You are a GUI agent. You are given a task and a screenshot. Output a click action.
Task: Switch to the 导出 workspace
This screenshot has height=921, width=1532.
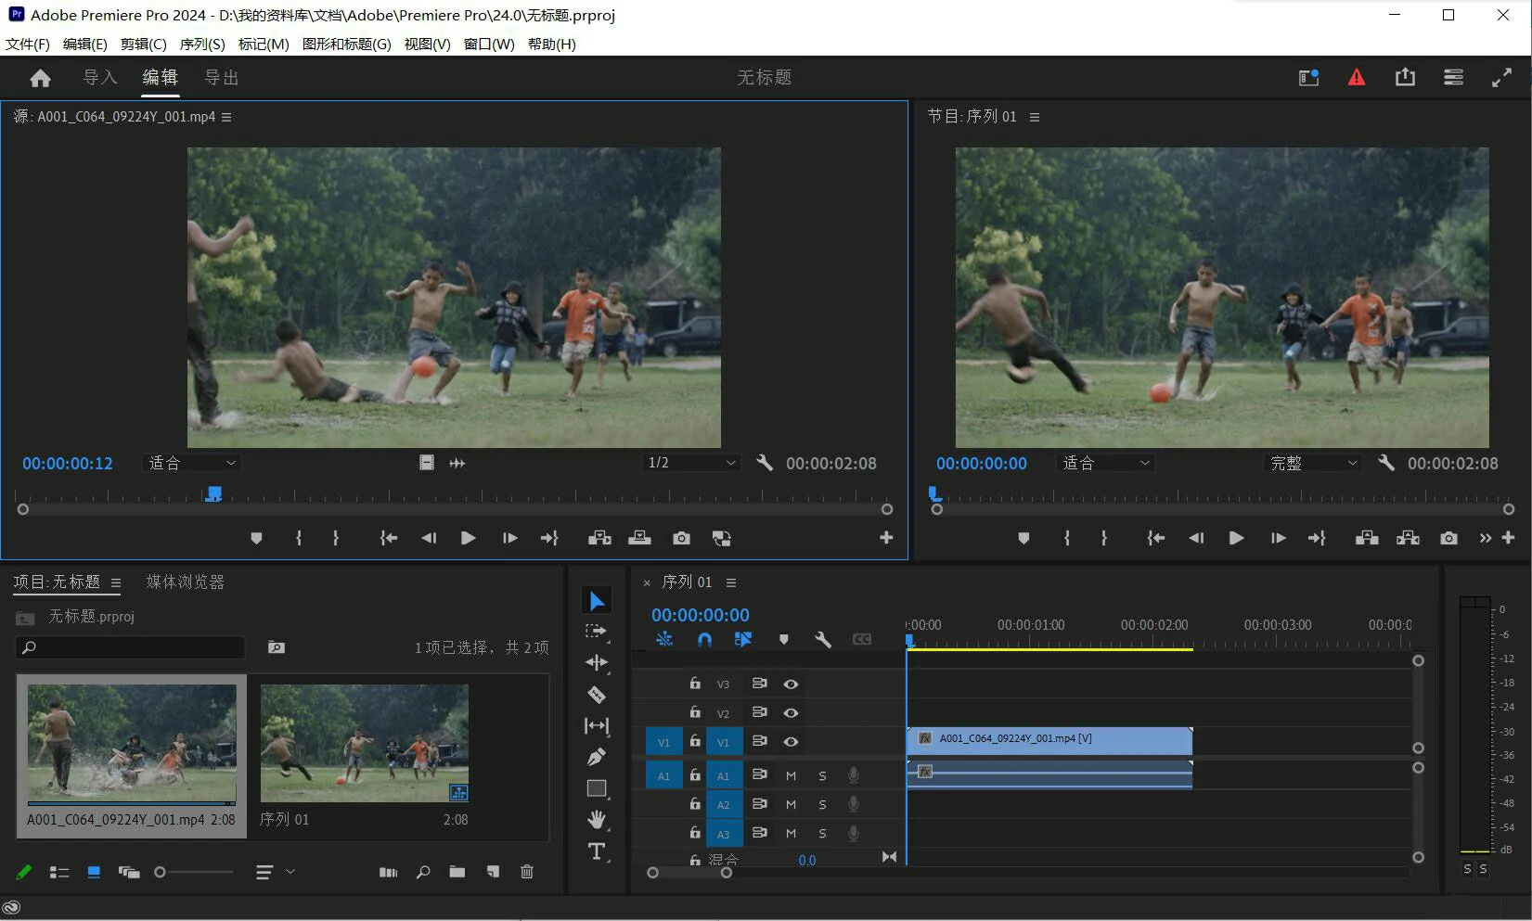coord(221,78)
